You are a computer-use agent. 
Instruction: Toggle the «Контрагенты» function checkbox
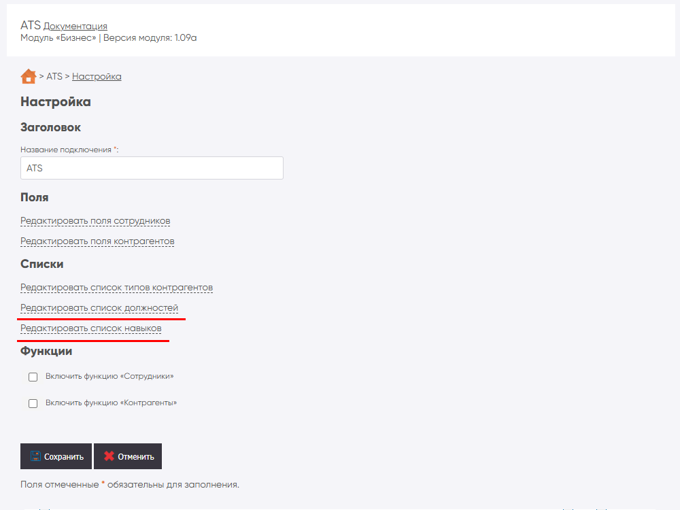(33, 403)
